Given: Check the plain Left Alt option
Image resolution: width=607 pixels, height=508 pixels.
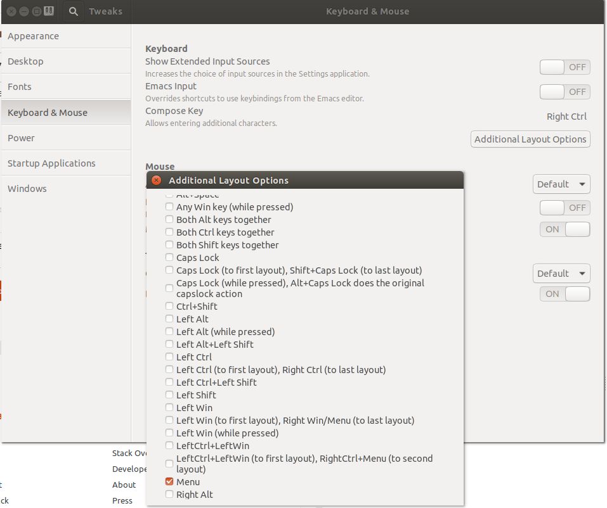Looking at the screenshot, I should click(169, 319).
